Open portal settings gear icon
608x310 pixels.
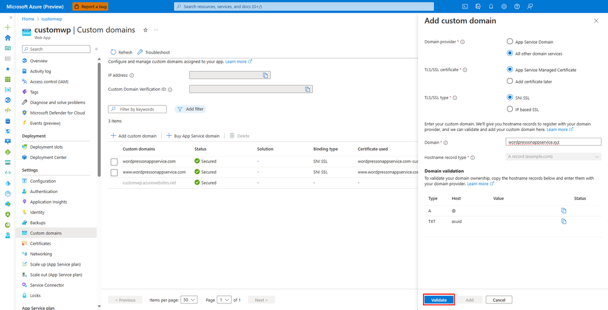[504, 7]
